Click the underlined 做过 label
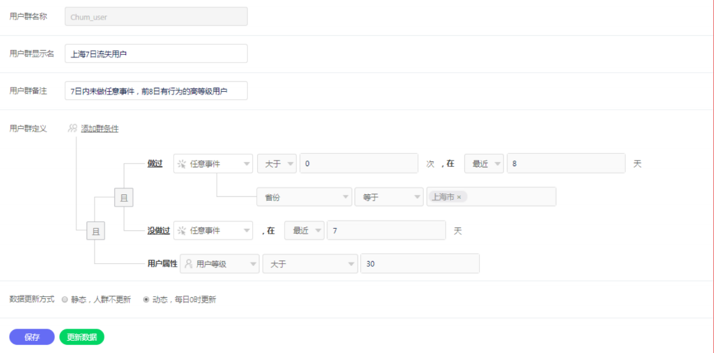Screen dimensions: 714x353 point(155,164)
